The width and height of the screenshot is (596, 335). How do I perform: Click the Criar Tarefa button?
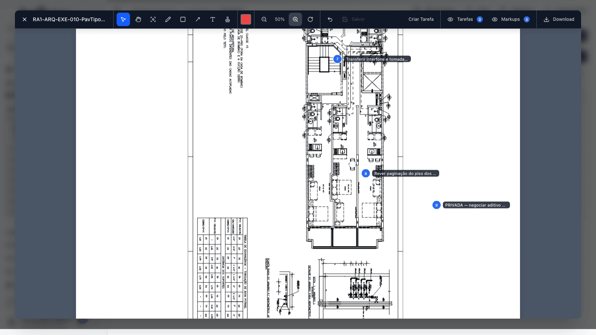pyautogui.click(x=421, y=19)
